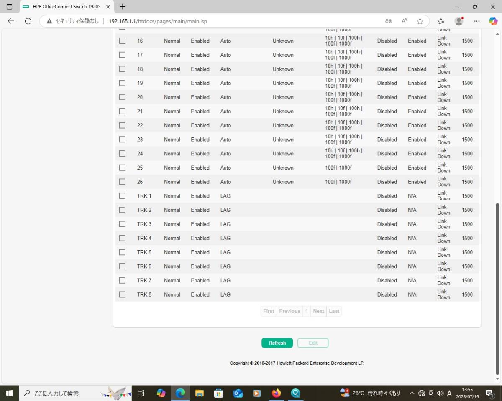Check the box for port 24

point(122,153)
